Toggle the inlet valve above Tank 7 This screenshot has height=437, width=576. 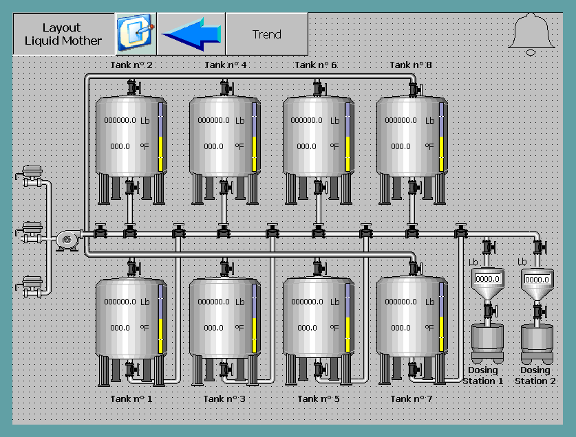(x=415, y=269)
